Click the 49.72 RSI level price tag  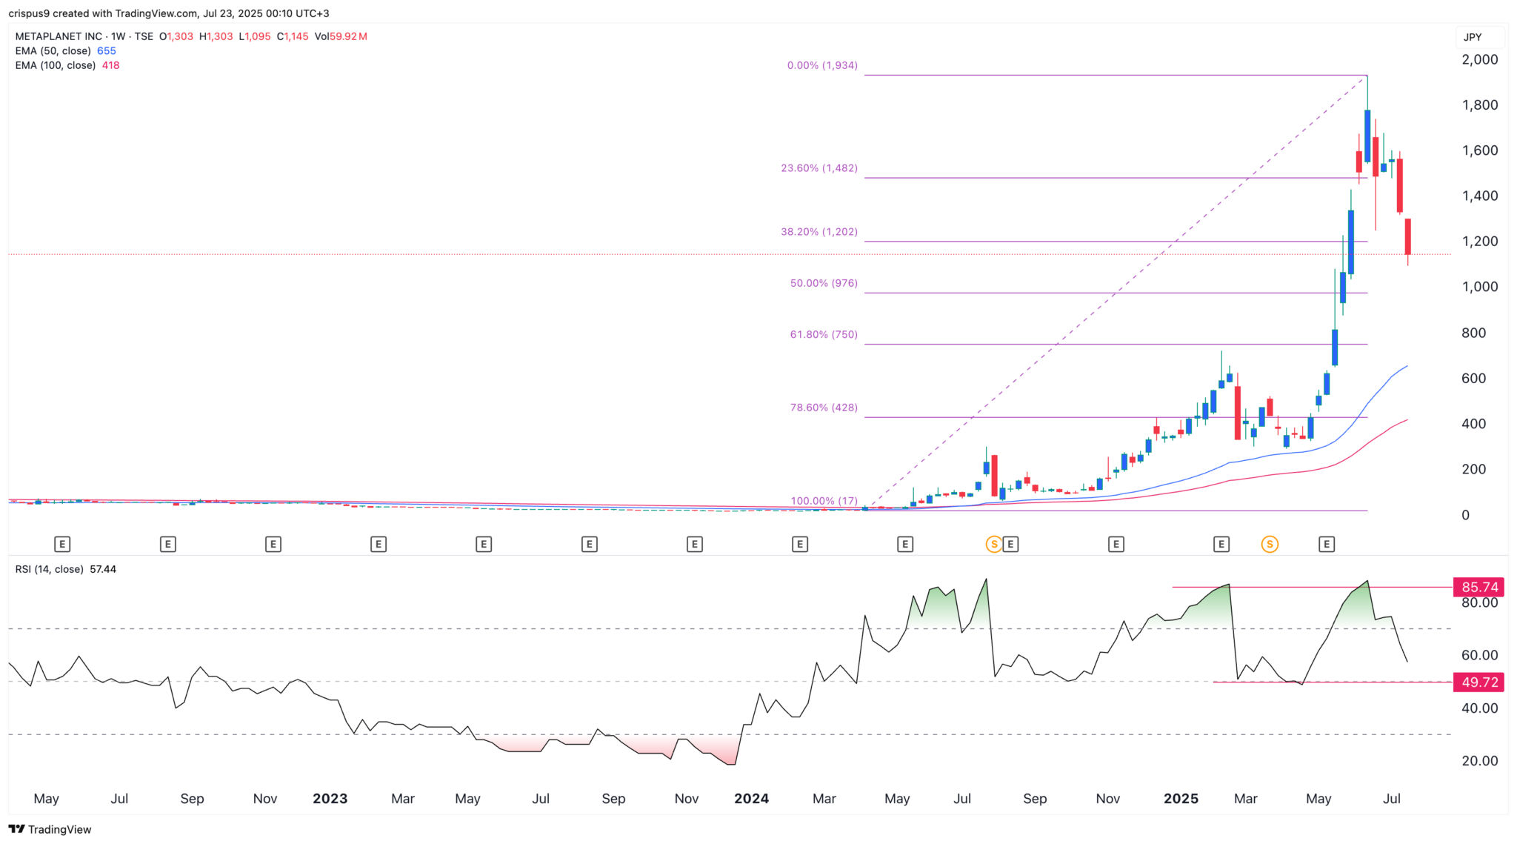click(1479, 682)
